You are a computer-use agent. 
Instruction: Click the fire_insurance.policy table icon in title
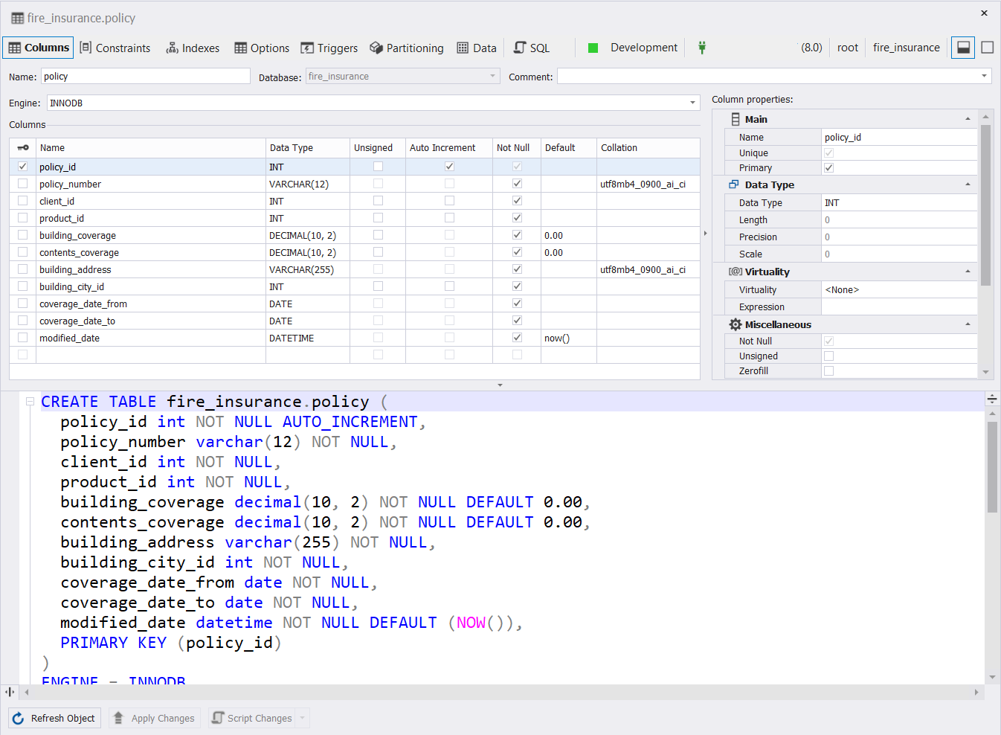[17, 18]
